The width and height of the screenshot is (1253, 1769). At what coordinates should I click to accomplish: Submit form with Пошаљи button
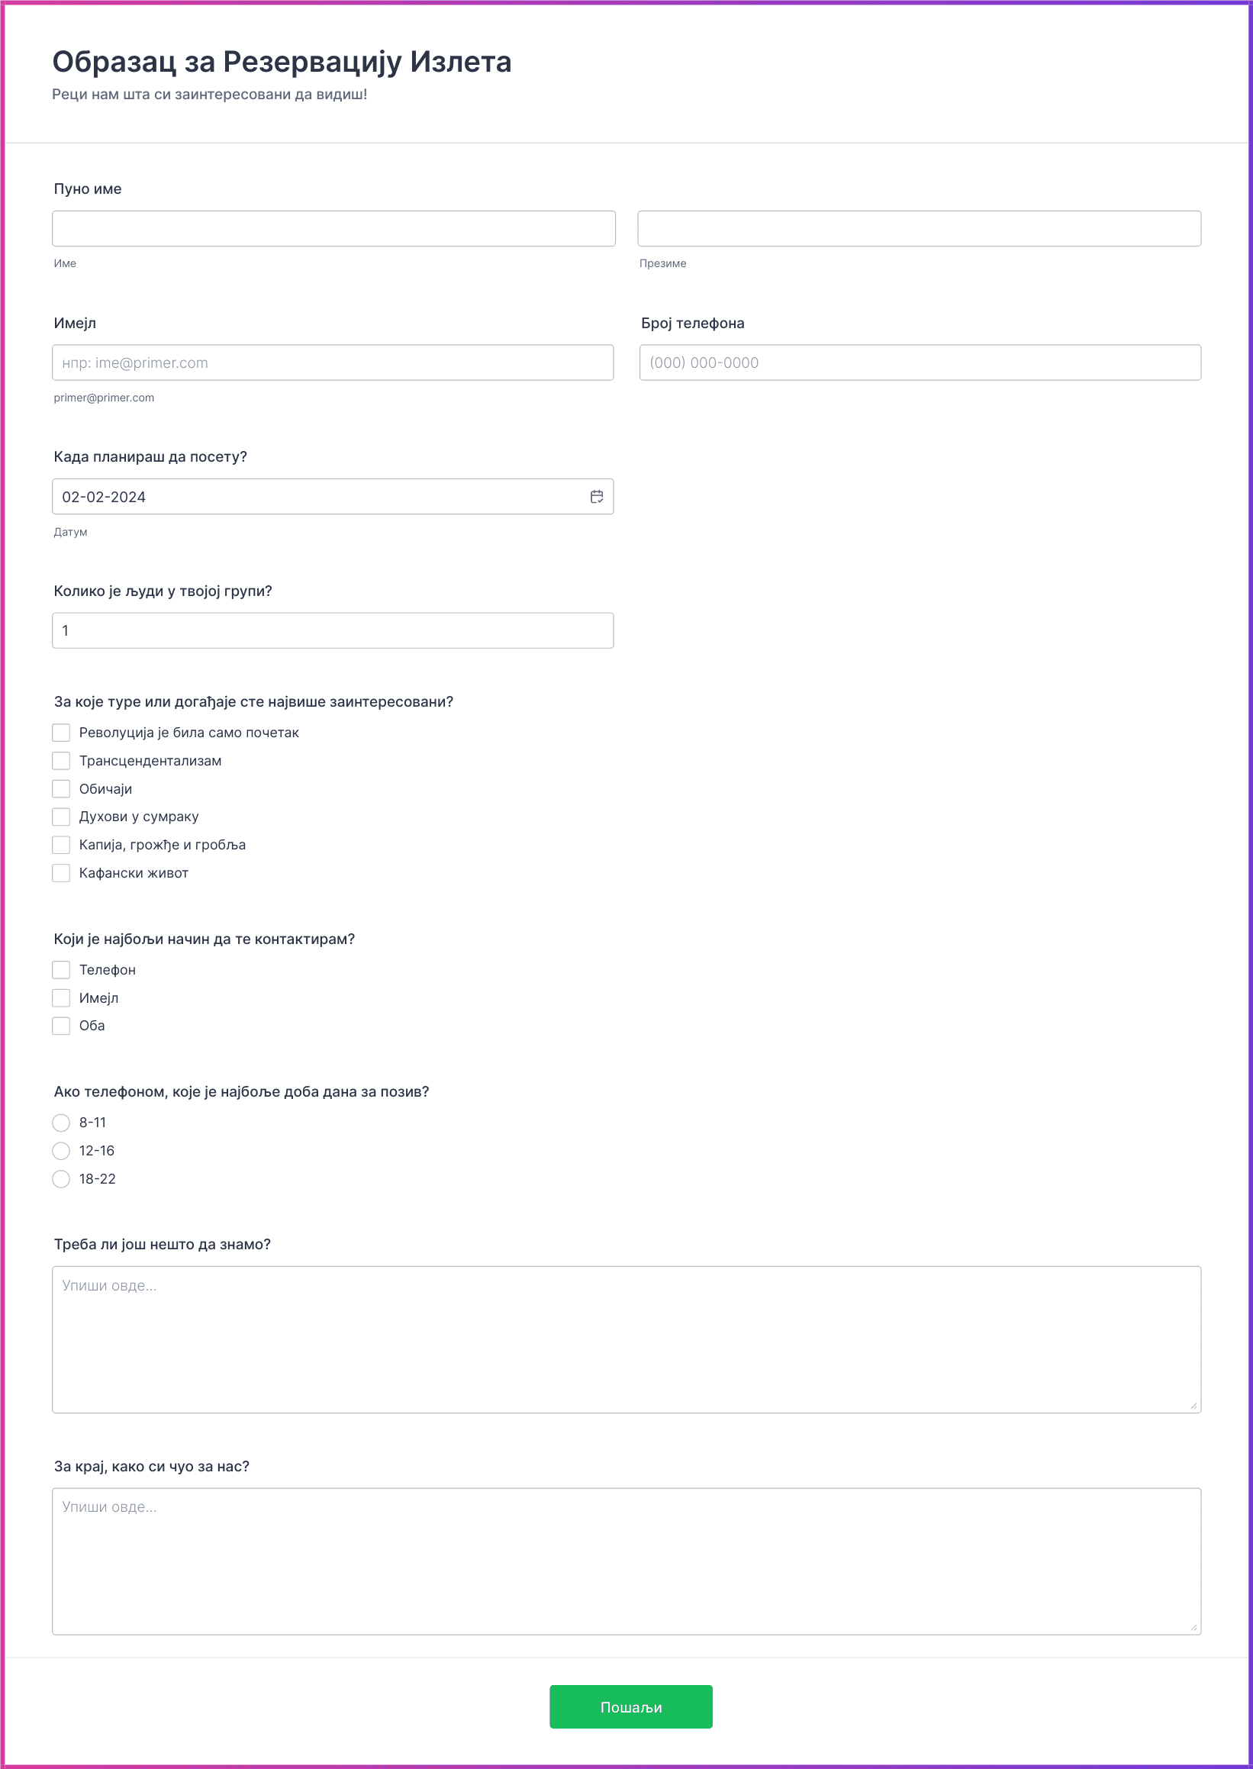630,1706
